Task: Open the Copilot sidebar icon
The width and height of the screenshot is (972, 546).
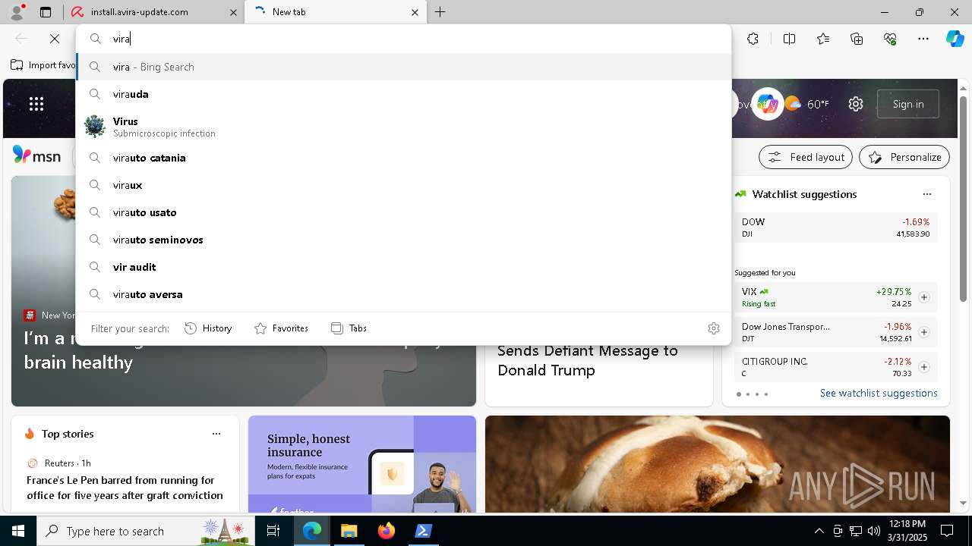Action: (955, 39)
